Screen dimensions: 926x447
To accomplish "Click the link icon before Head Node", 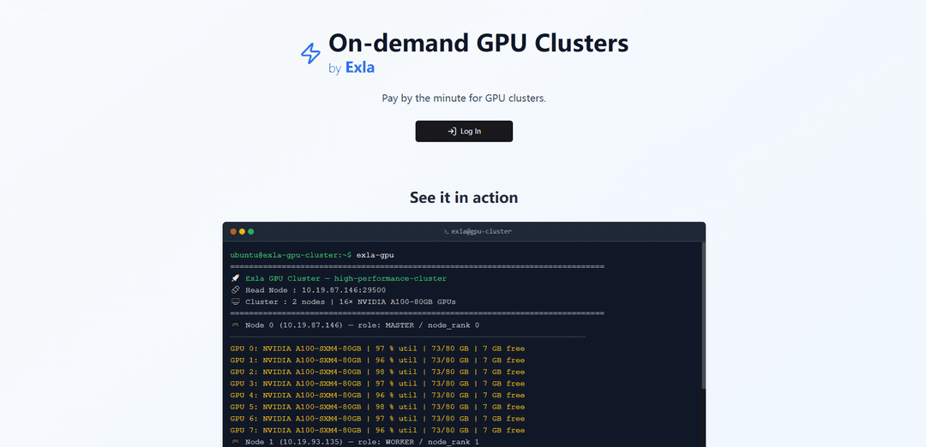I will (235, 290).
